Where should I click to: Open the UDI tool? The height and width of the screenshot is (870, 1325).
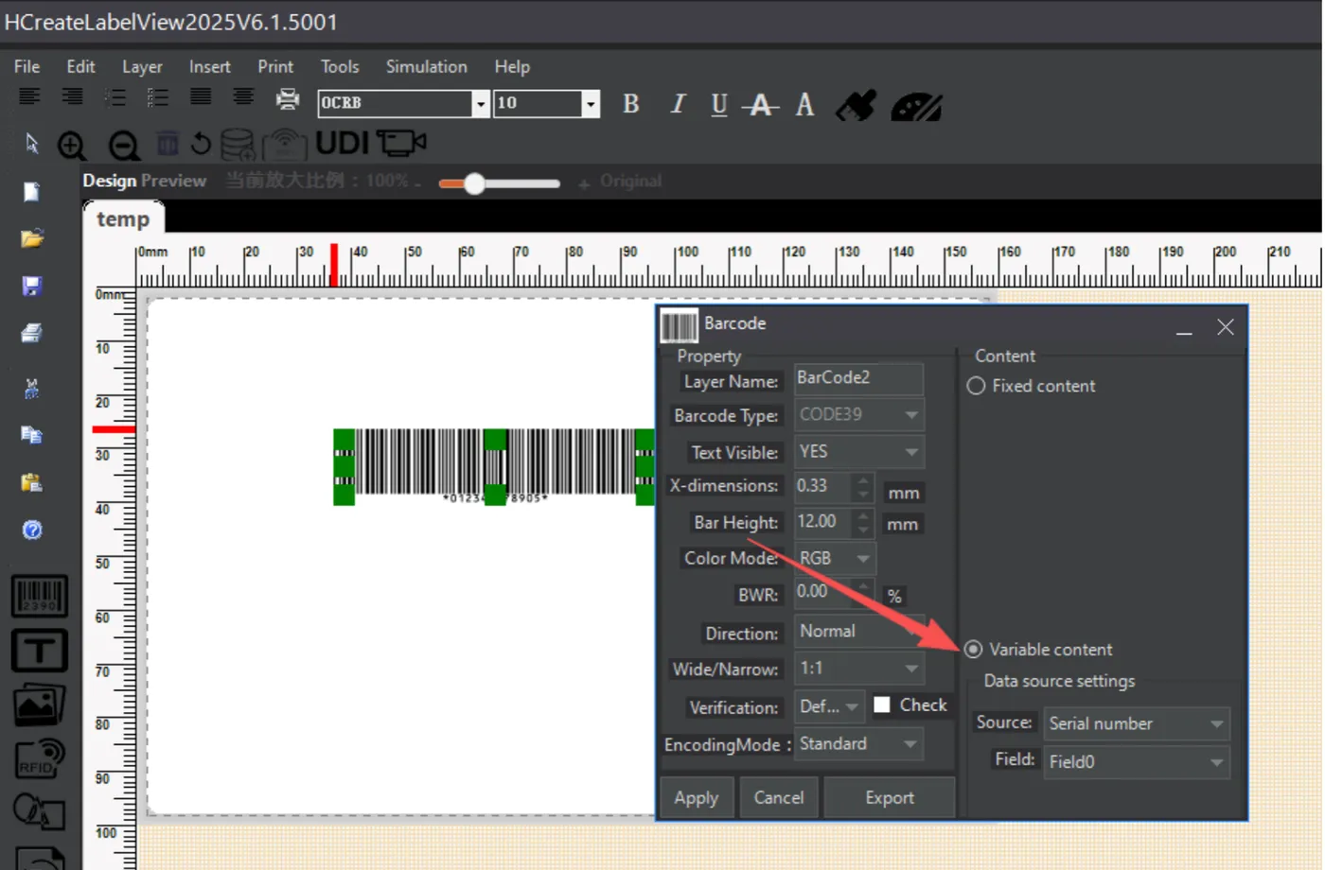[342, 143]
